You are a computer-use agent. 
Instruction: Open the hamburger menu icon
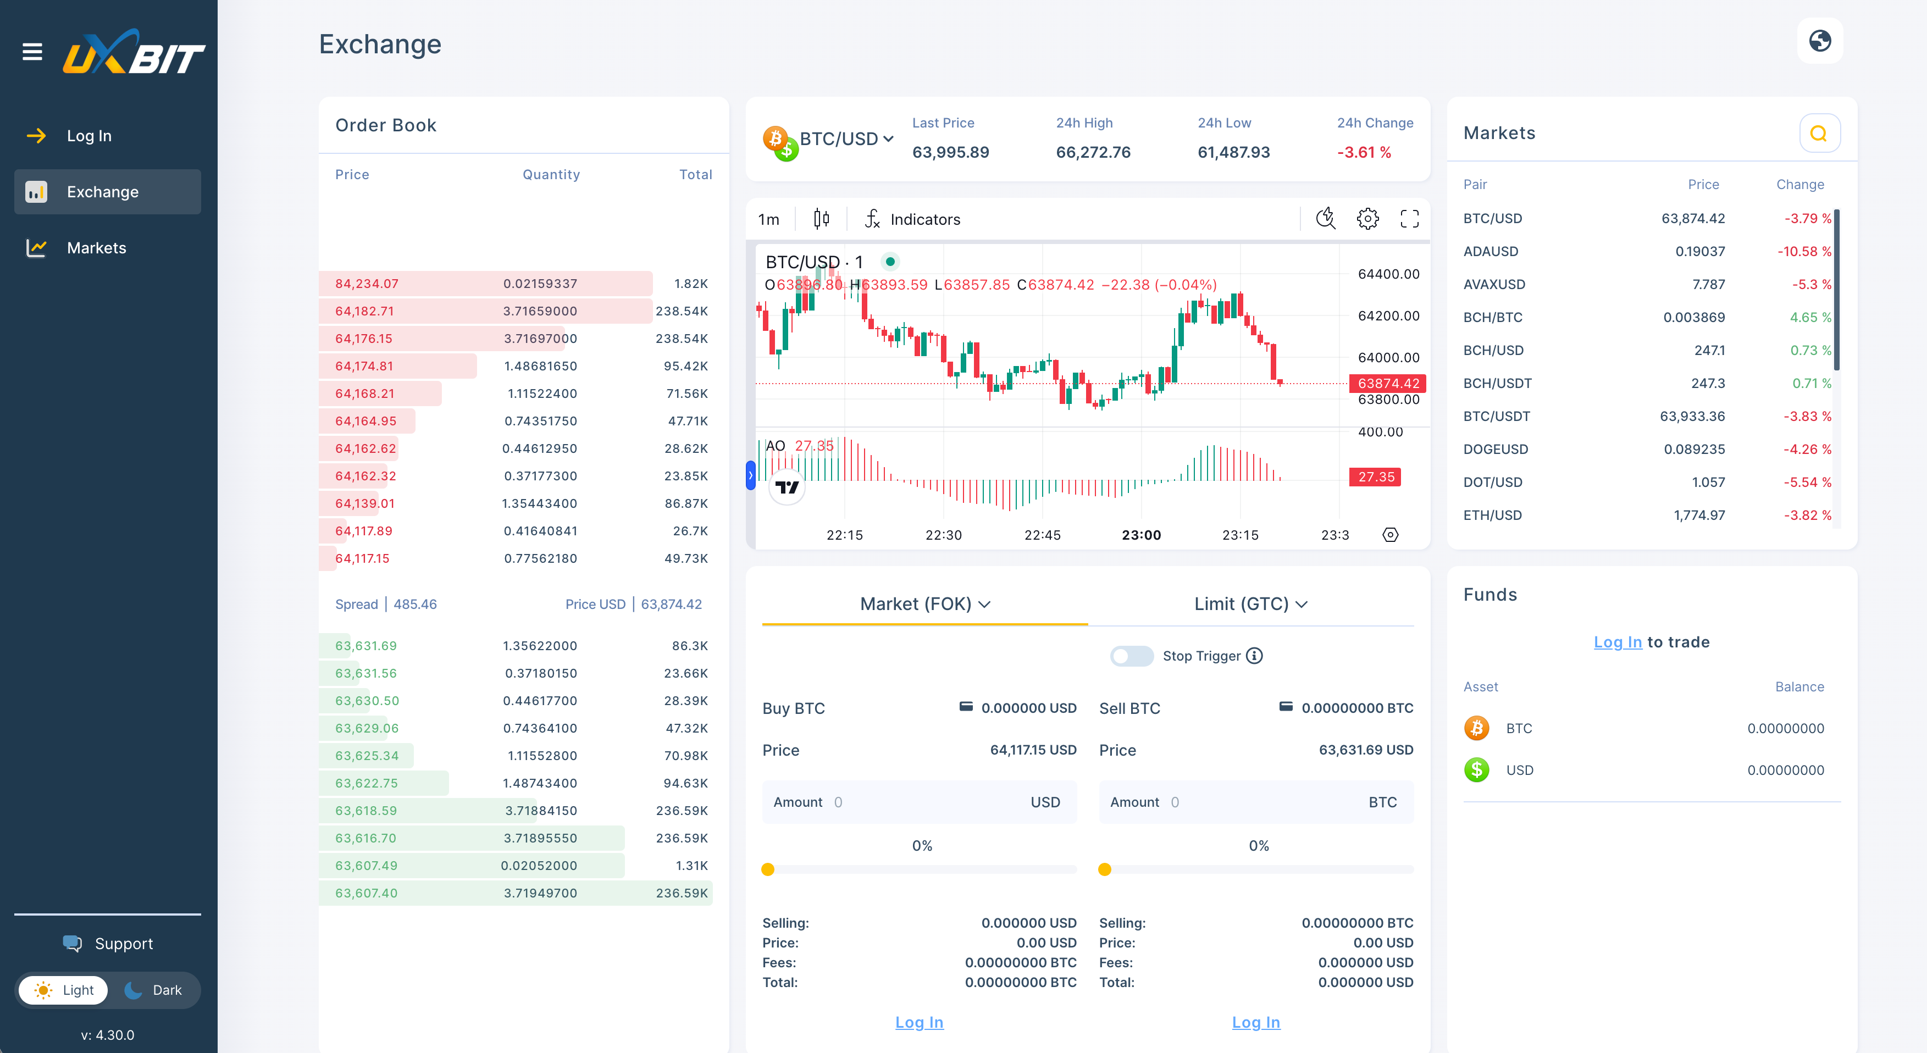[x=32, y=52]
